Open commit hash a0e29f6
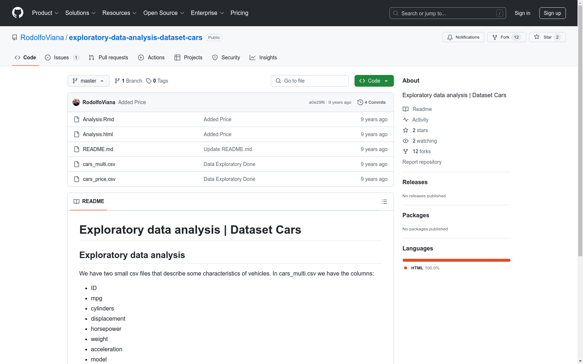The width and height of the screenshot is (583, 364). [317, 102]
